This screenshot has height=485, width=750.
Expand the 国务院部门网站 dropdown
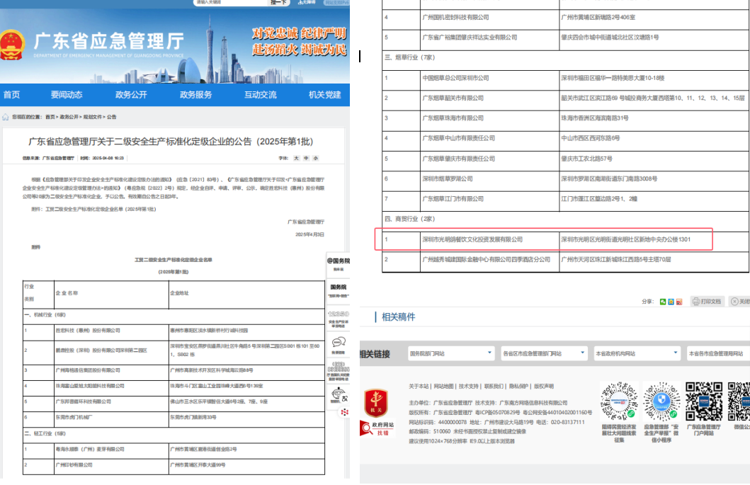450,353
